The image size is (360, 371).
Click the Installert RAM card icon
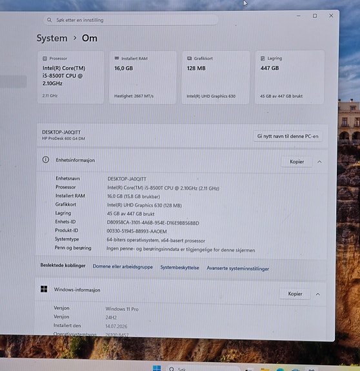(117, 58)
